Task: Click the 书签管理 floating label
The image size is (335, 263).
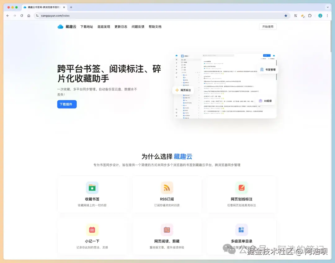Action: coord(268,70)
